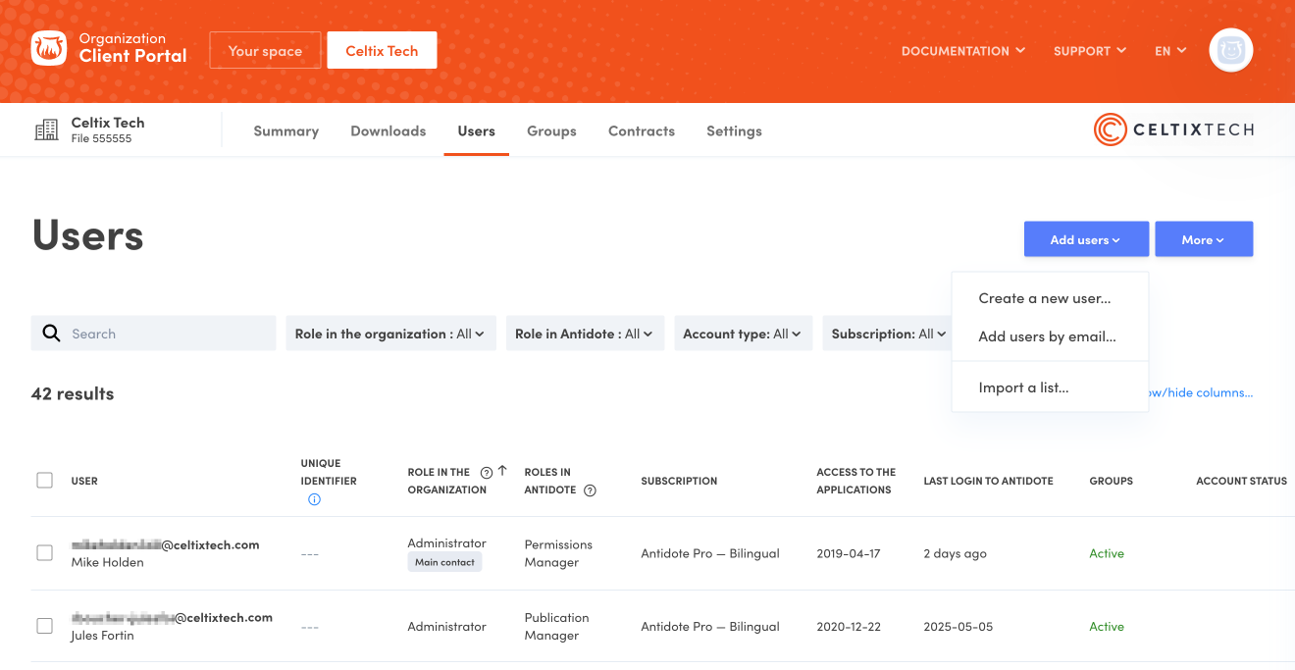Click the search magnifying glass icon
Image resolution: width=1295 pixels, height=670 pixels.
[52, 334]
